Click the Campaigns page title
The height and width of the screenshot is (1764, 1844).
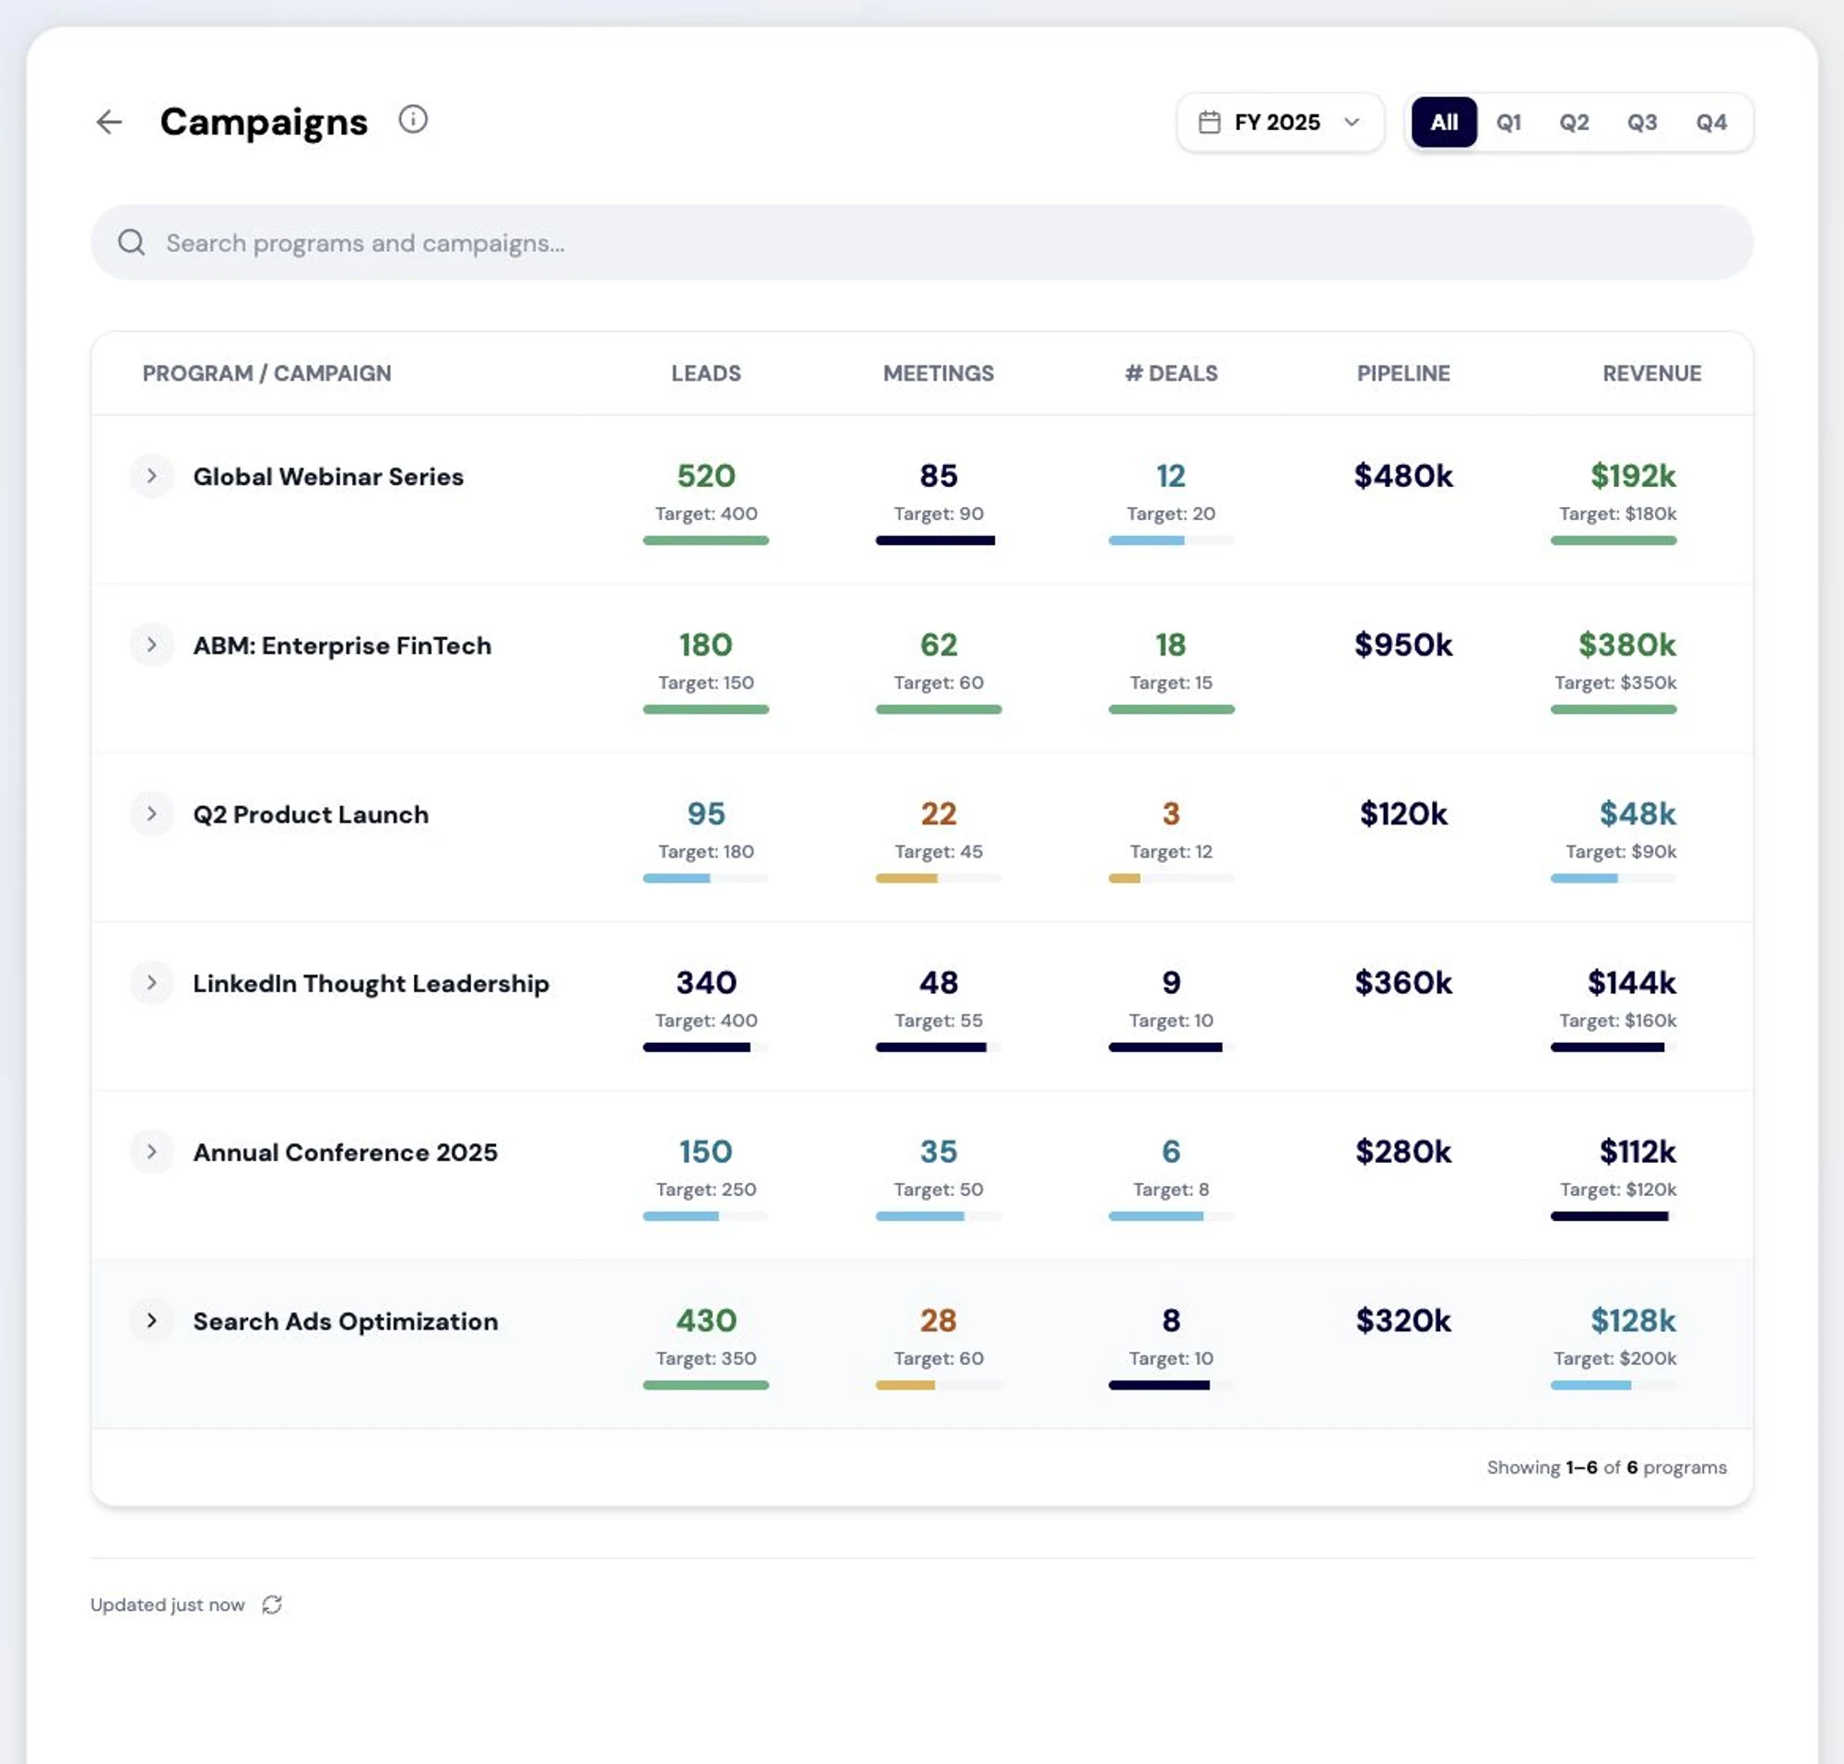click(x=264, y=122)
